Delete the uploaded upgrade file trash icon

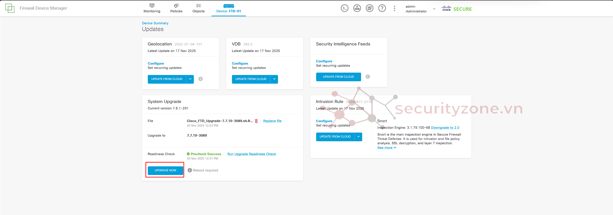pyautogui.click(x=256, y=121)
